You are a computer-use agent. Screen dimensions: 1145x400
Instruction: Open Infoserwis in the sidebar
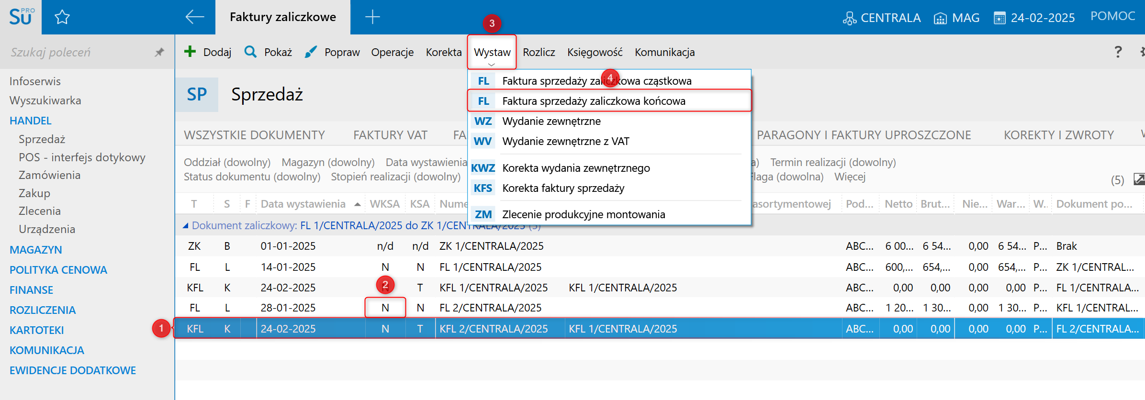coord(35,81)
